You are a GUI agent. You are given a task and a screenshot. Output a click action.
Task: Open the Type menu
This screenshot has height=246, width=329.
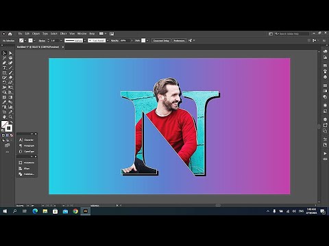coord(45,33)
